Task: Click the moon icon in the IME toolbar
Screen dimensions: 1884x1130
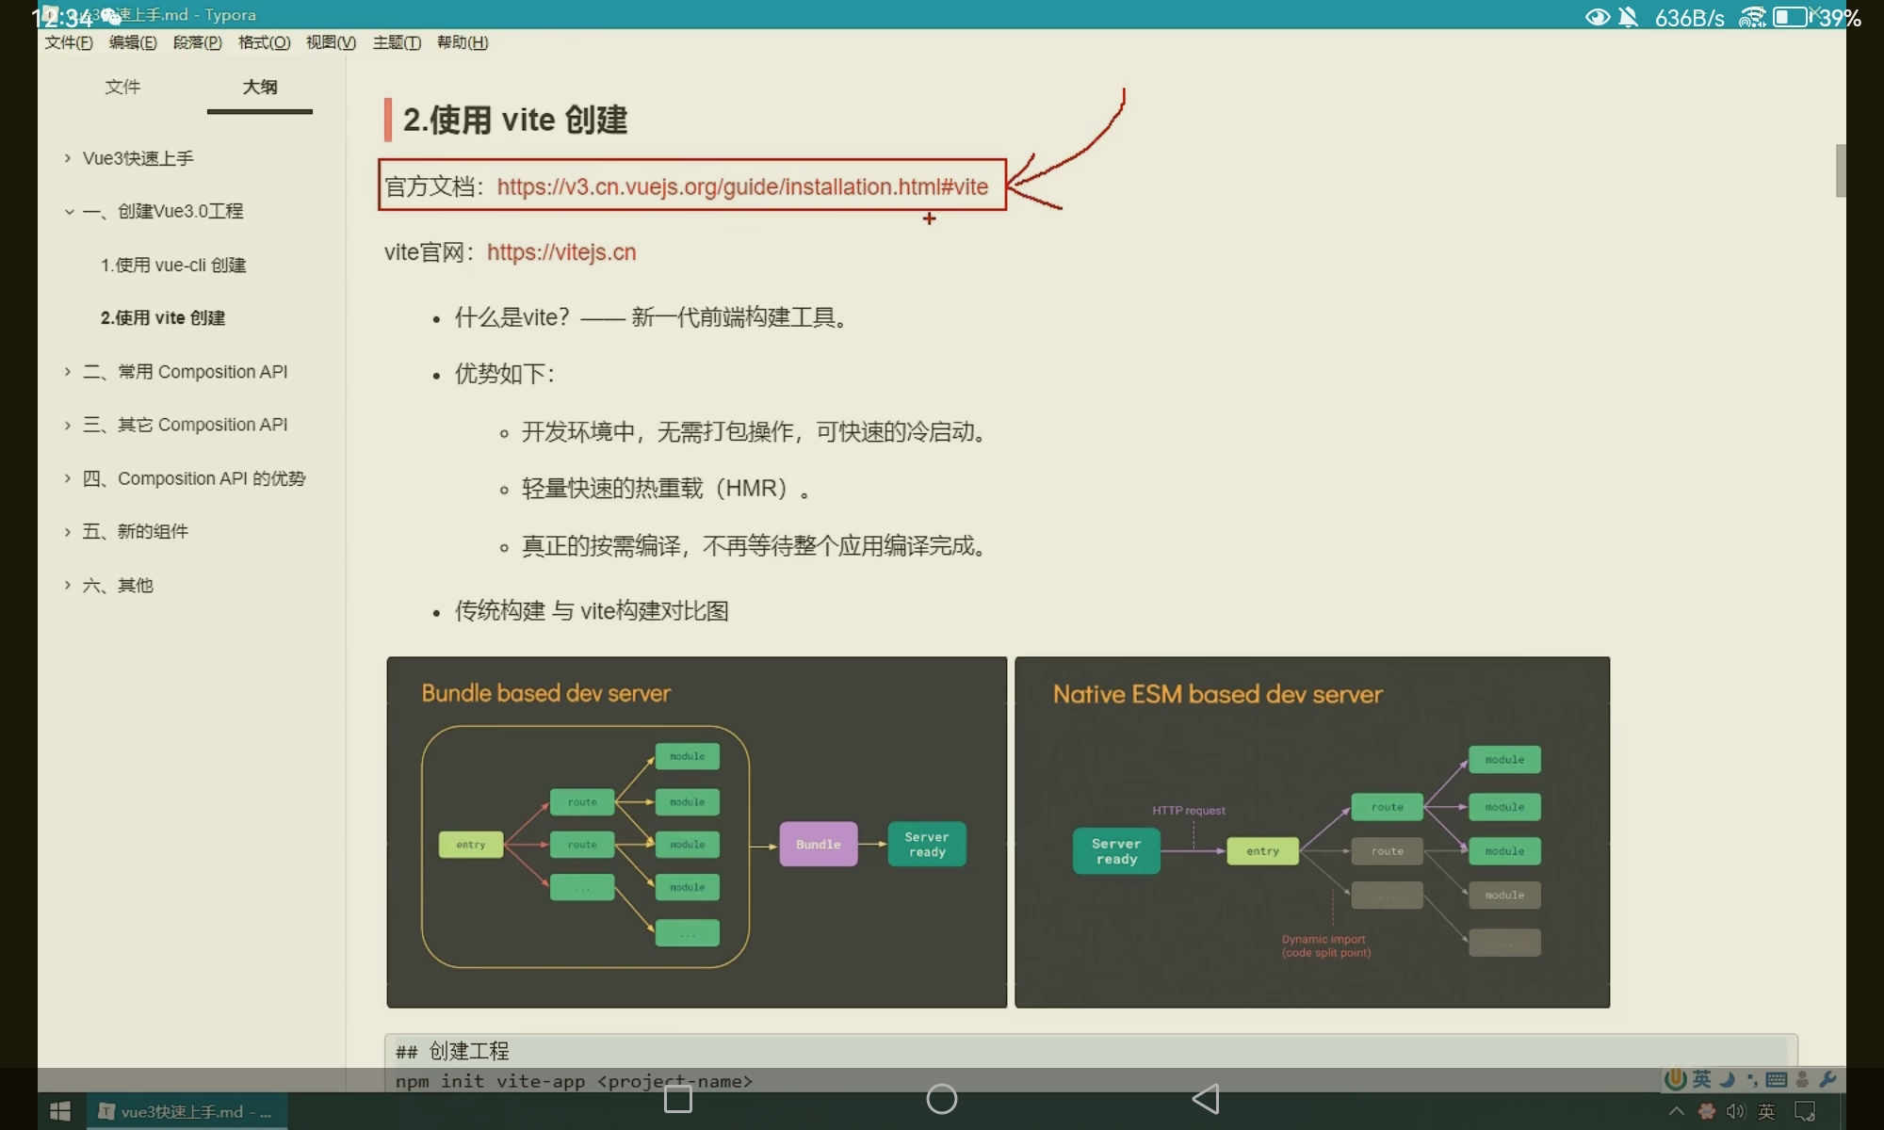Action: (1728, 1079)
